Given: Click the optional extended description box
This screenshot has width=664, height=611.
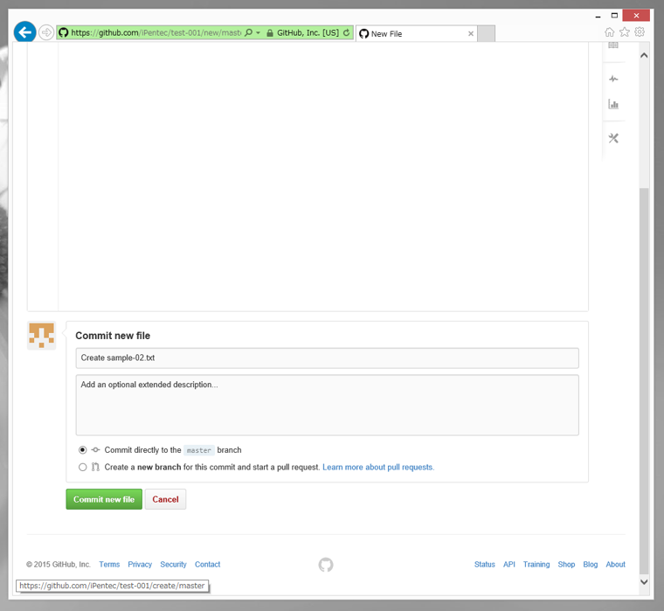Looking at the screenshot, I should coord(327,405).
